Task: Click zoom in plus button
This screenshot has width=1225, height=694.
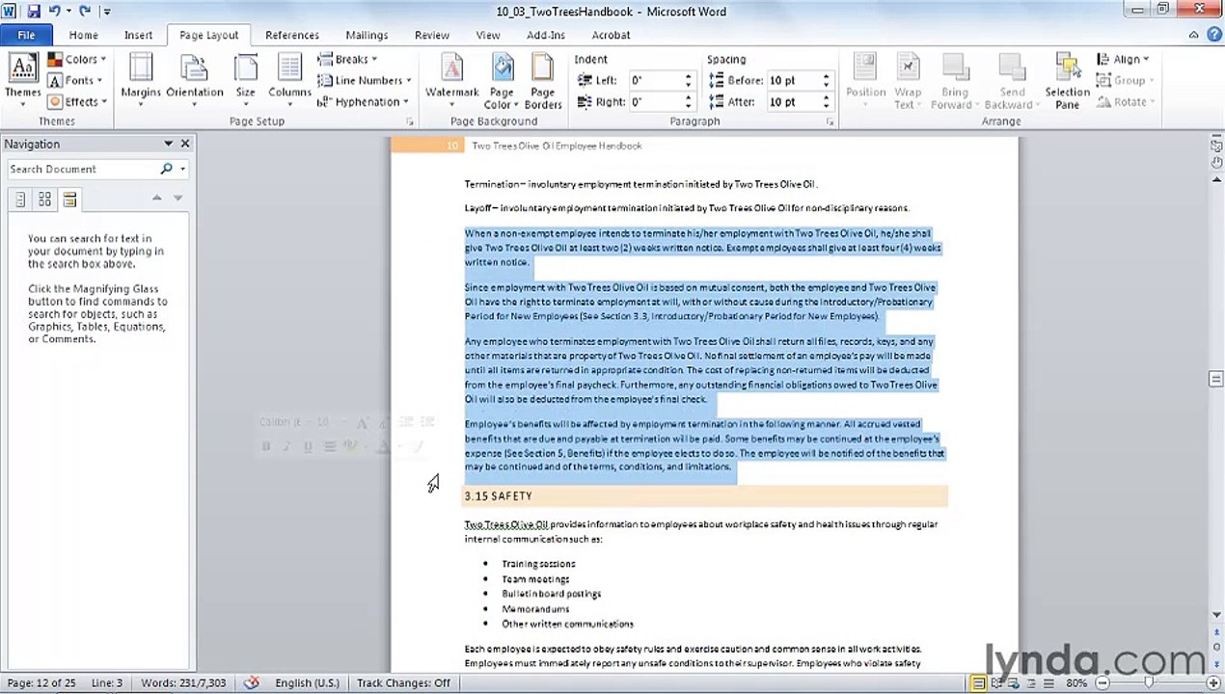Action: pyautogui.click(x=1211, y=683)
